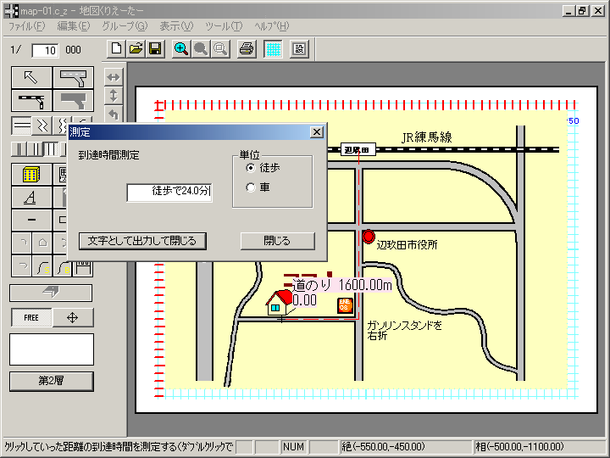Click the red house on map
The height and width of the screenshot is (458, 610).
coord(279,302)
